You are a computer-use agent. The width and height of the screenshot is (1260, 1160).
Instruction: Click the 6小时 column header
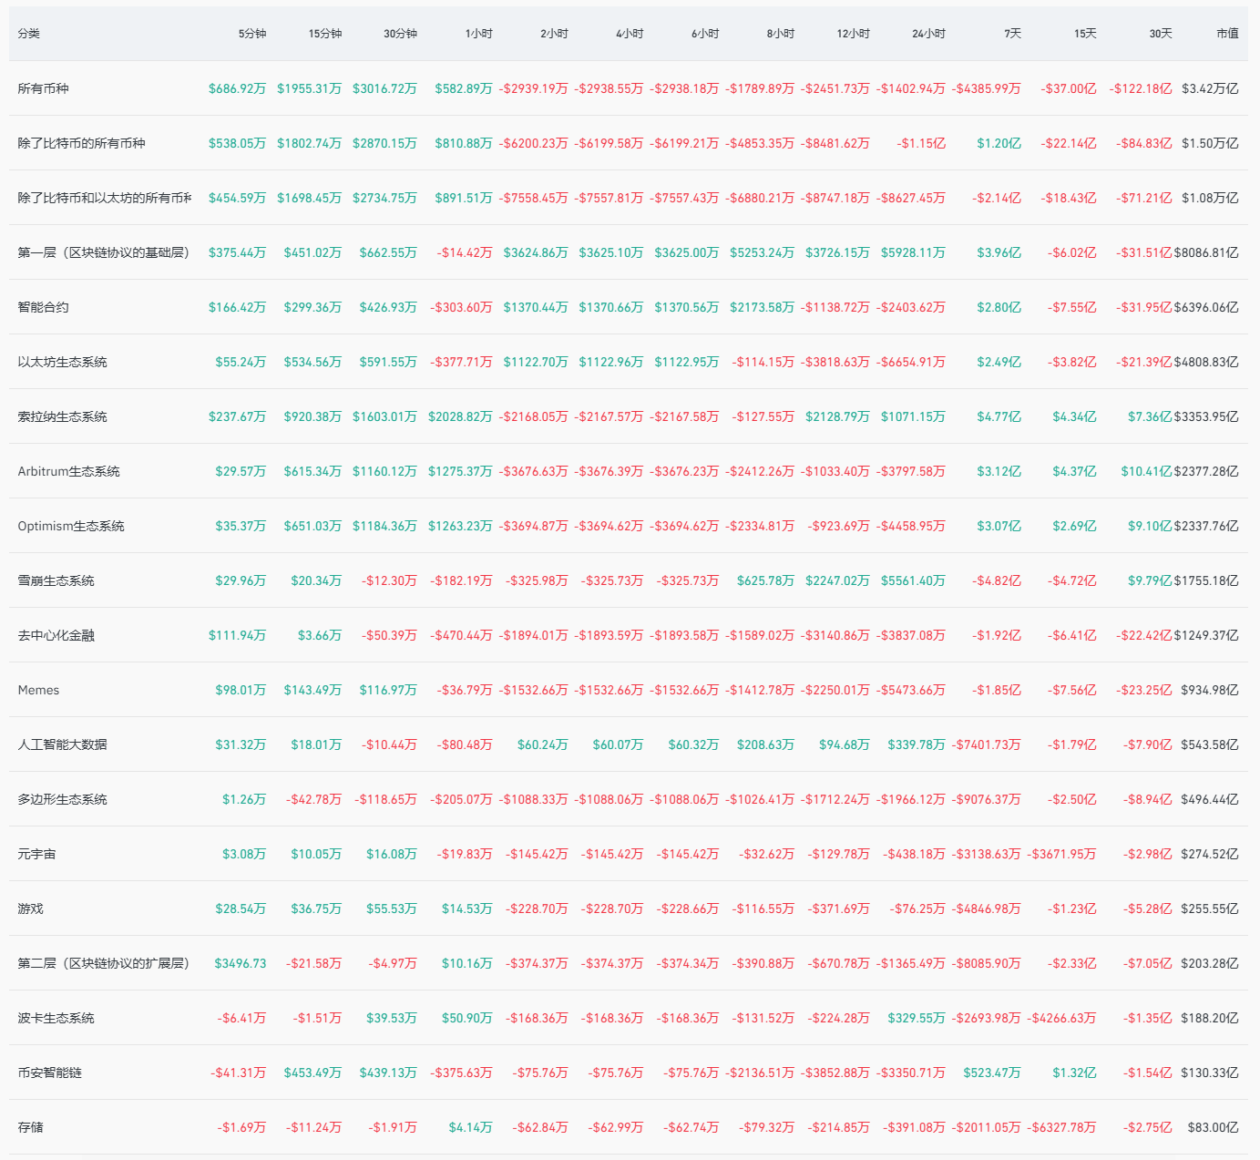[705, 34]
